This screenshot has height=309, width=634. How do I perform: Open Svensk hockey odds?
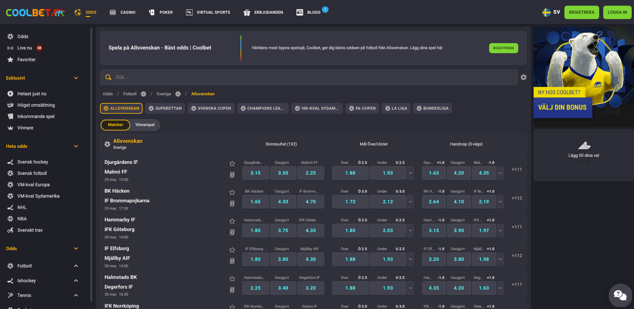pos(28,162)
